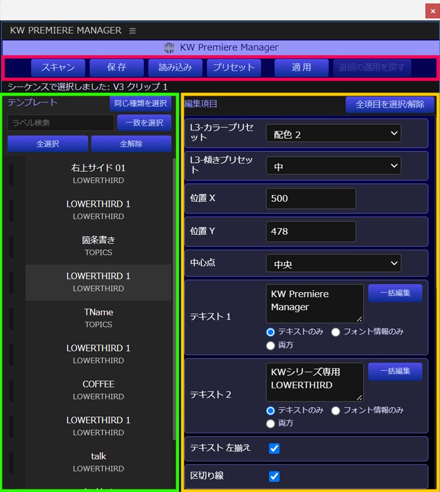Close the panel with the red X
440x492 pixels.
click(432, 11)
